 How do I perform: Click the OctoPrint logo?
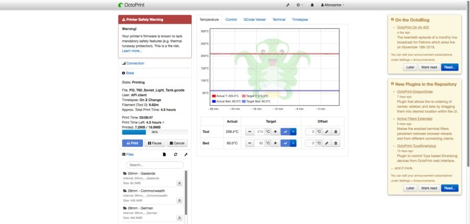coord(131,5)
